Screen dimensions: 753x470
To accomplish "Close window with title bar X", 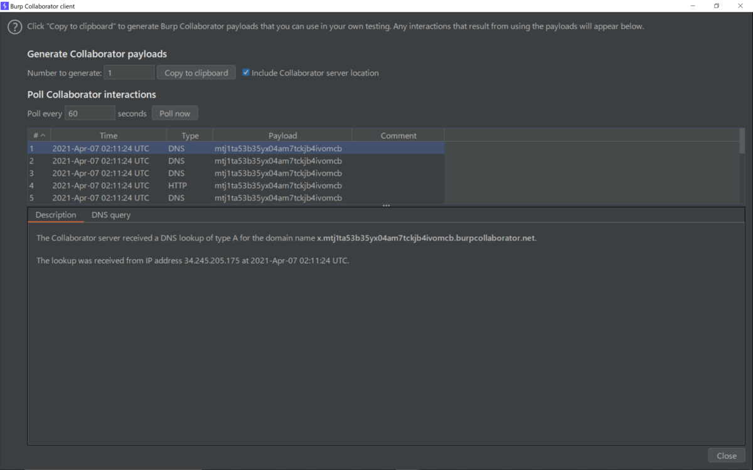I will 740,6.
